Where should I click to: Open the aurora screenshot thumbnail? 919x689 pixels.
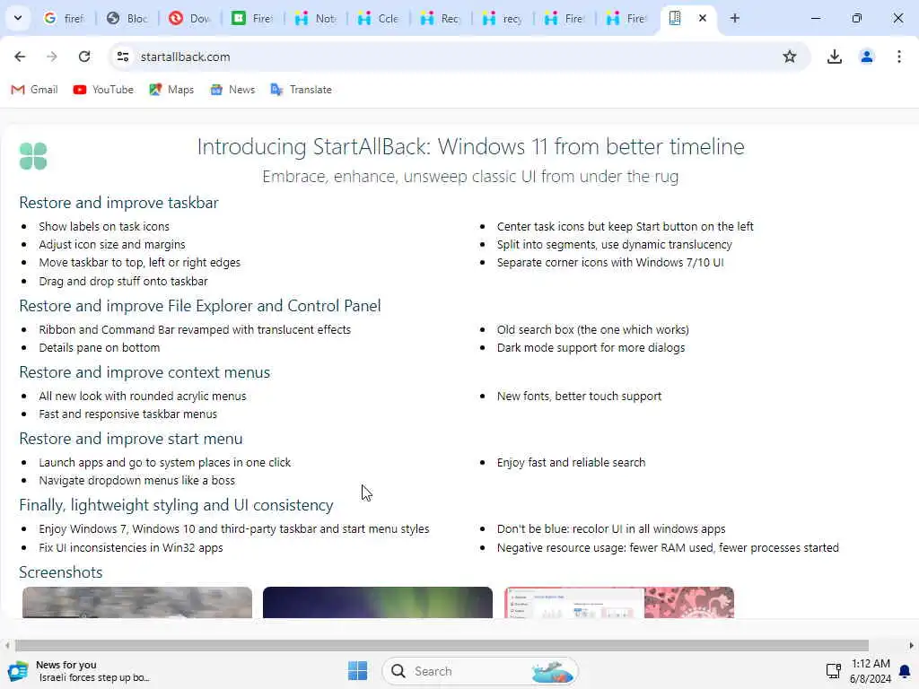[x=378, y=602]
